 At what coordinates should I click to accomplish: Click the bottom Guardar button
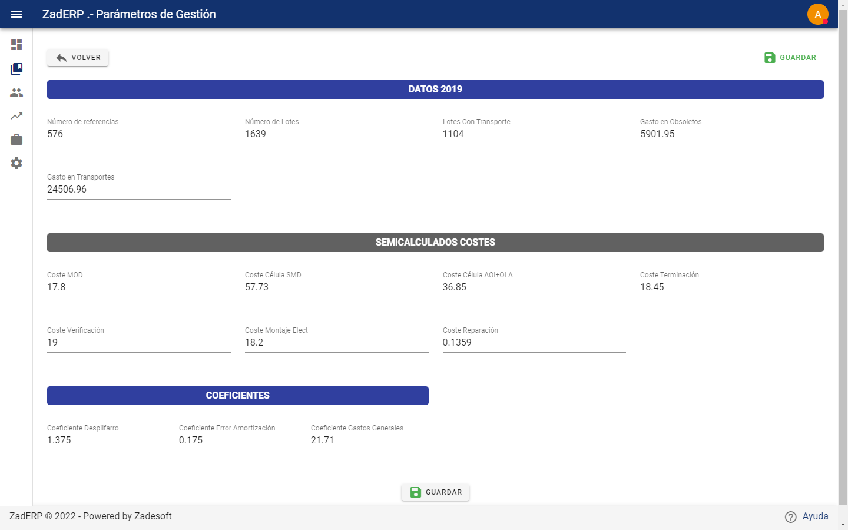435,492
